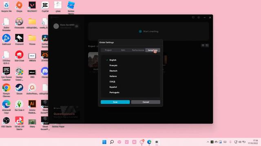Screen dimensions: 261x146
Task: Open the Epic Games Launcher shortcut
Action: tap(7, 74)
